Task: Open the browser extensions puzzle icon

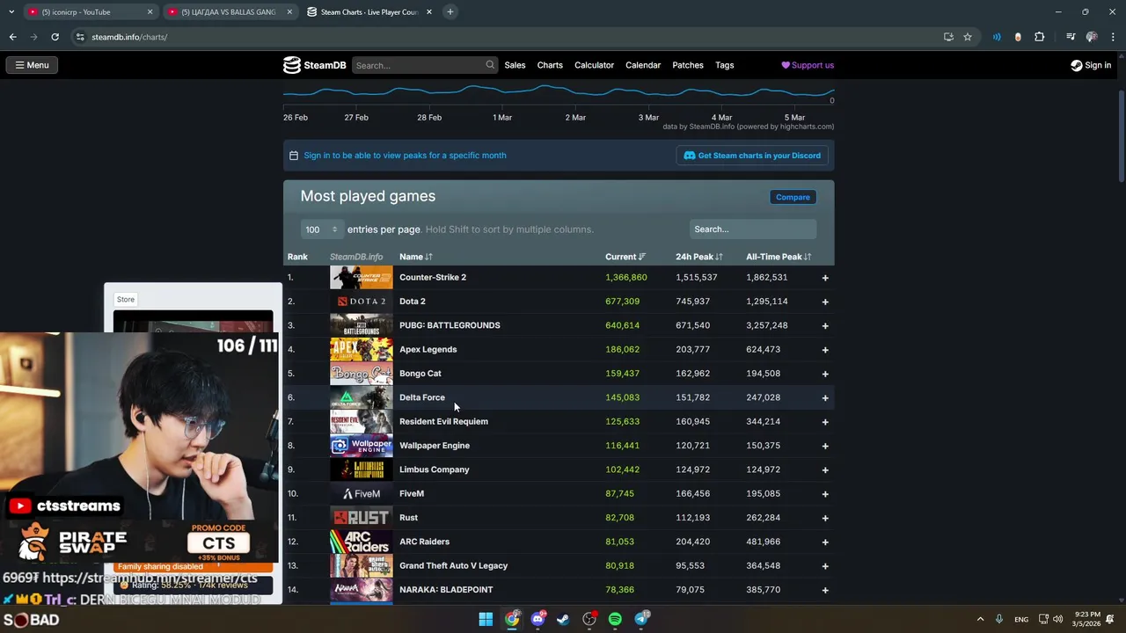Action: tap(1040, 37)
